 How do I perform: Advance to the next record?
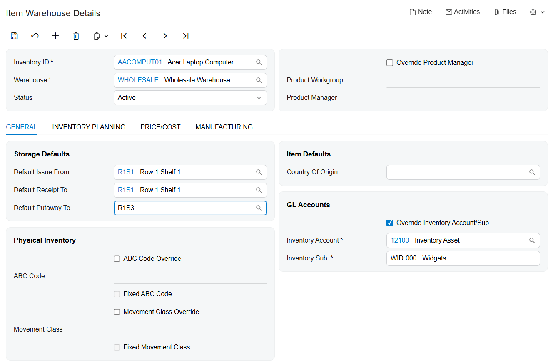click(165, 36)
